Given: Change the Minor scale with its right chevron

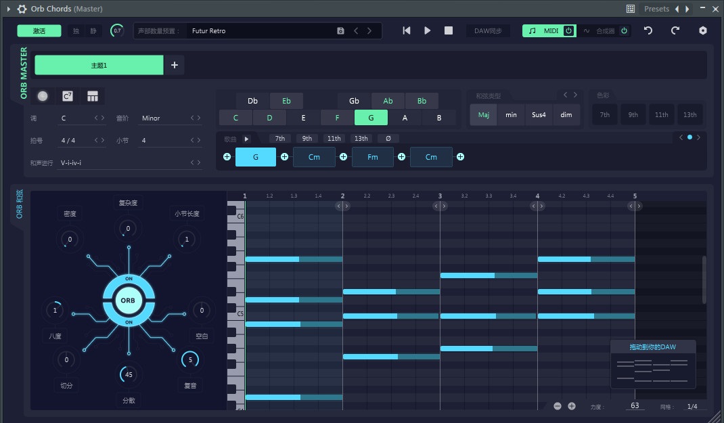Looking at the screenshot, I should pos(200,118).
